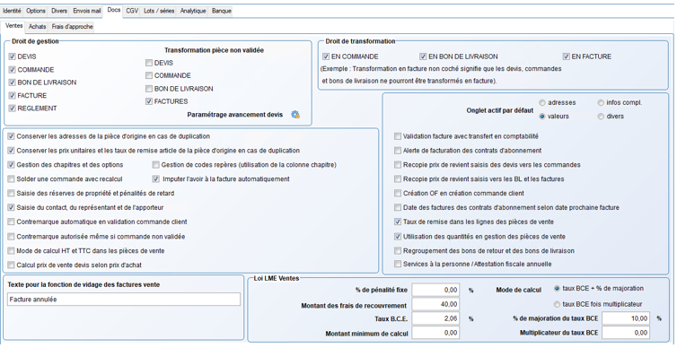The width and height of the screenshot is (677, 348).
Task: Switch to the Analytique tab
Action: [x=193, y=11]
